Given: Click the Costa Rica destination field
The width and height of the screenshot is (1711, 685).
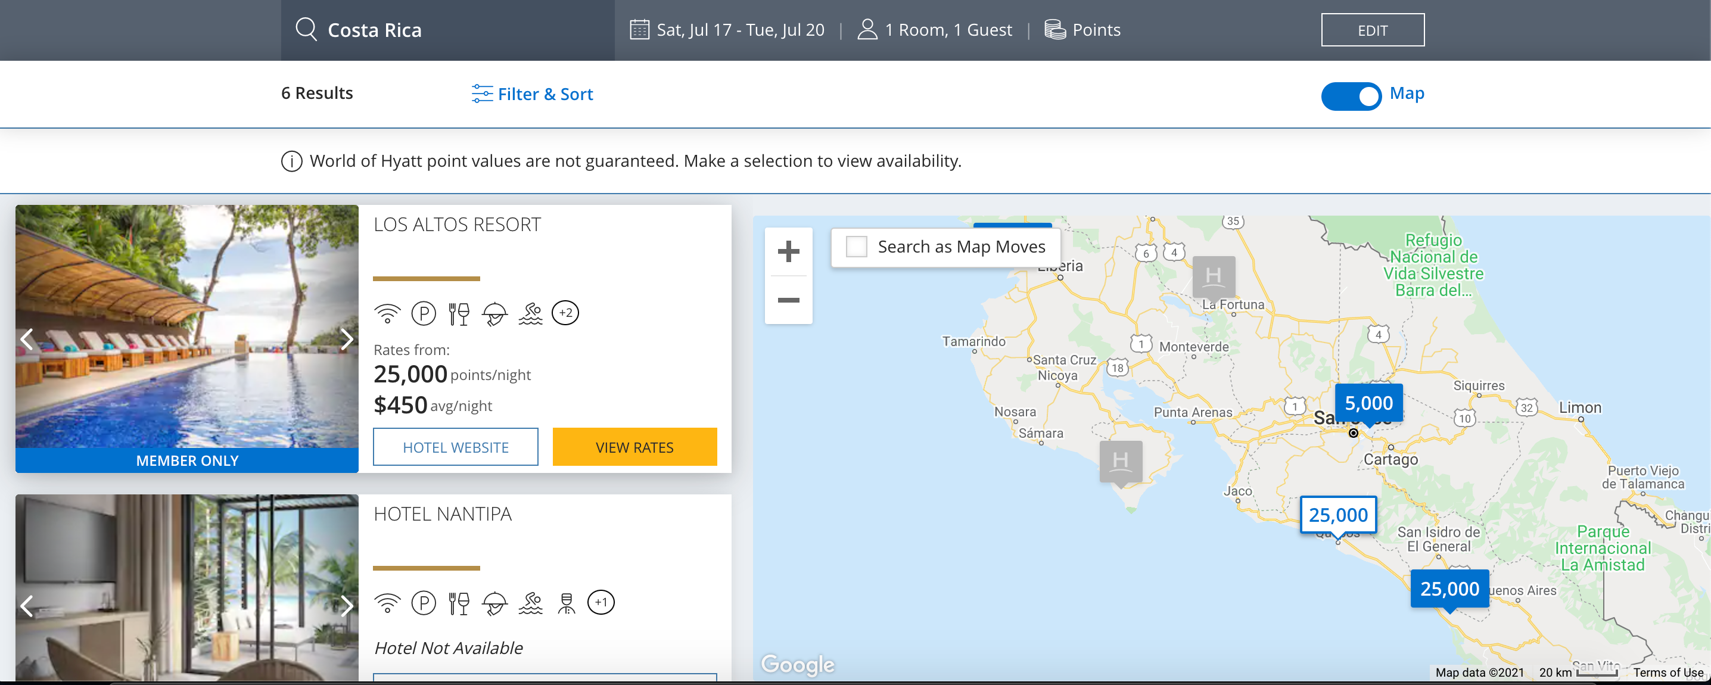Looking at the screenshot, I should pos(447,30).
